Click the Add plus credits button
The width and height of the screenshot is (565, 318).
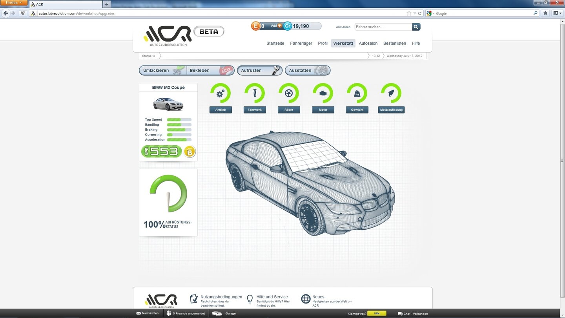(277, 26)
